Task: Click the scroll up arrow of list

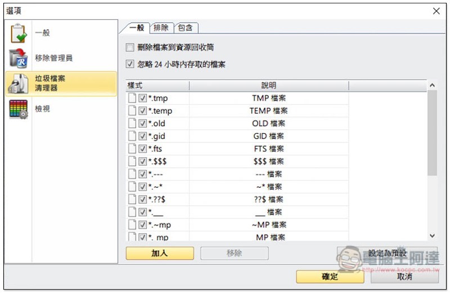Action: 432,85
